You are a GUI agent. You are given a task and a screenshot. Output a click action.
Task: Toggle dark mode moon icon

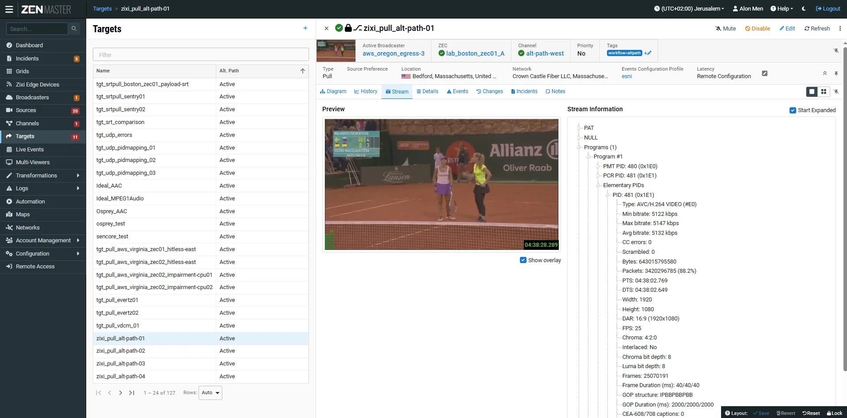pos(804,9)
